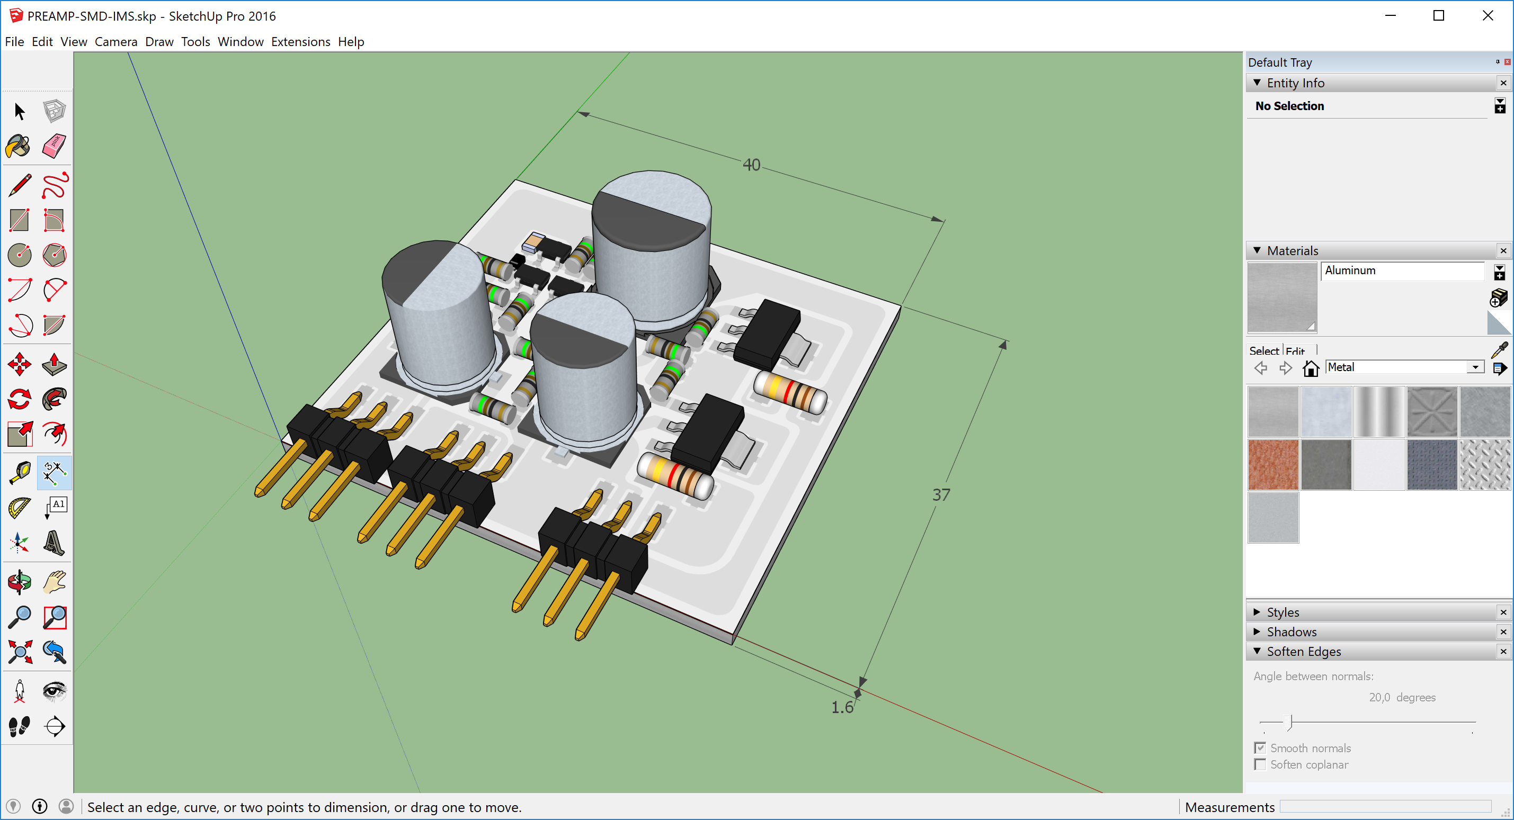The height and width of the screenshot is (820, 1514).
Task: Click the Aluminum material swatch
Action: [x=1278, y=297]
